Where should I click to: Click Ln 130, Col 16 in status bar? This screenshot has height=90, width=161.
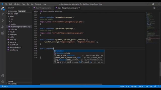(x=125, y=86)
